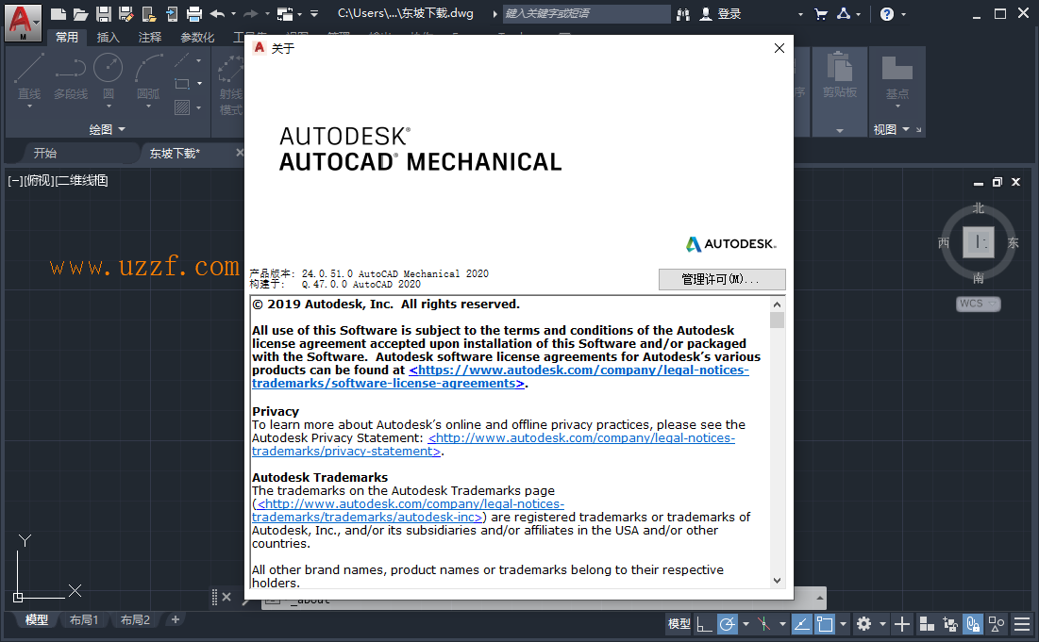
Task: Undo the last action
Action: (x=217, y=13)
